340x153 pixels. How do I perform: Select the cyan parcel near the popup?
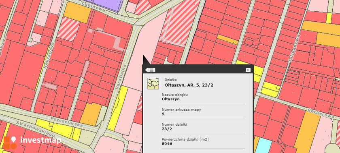[263, 145]
